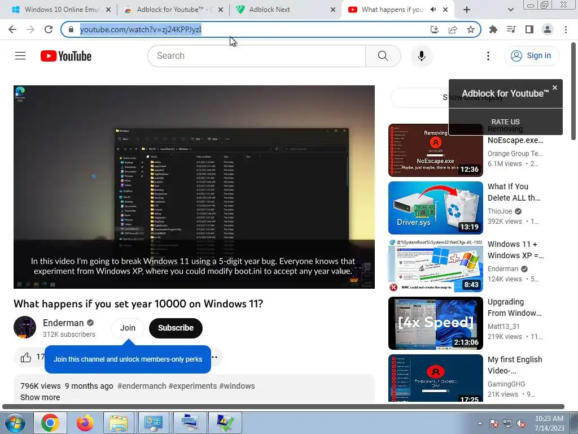Like the video with thumbs up
The height and width of the screenshot is (434, 578).
coord(26,357)
